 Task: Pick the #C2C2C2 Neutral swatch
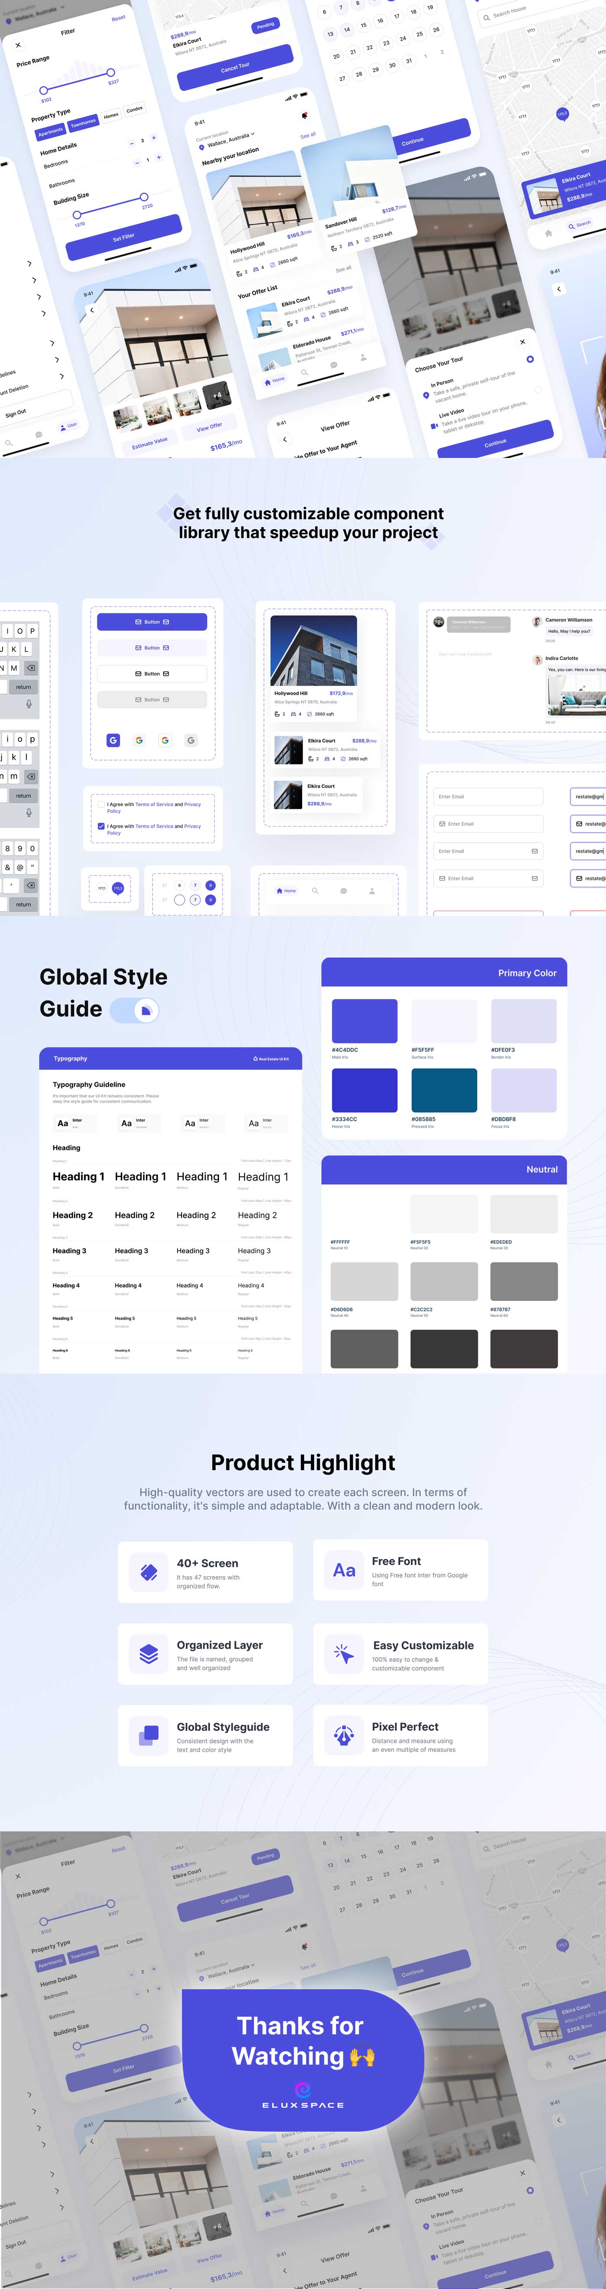(x=444, y=1282)
